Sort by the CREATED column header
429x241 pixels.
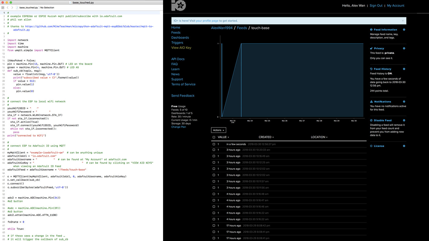click(x=266, y=137)
